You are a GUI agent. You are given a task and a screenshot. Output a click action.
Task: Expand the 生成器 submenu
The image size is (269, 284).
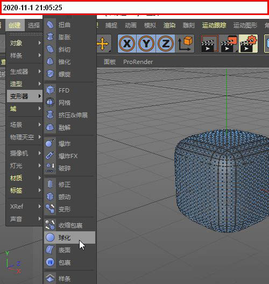click(x=25, y=72)
